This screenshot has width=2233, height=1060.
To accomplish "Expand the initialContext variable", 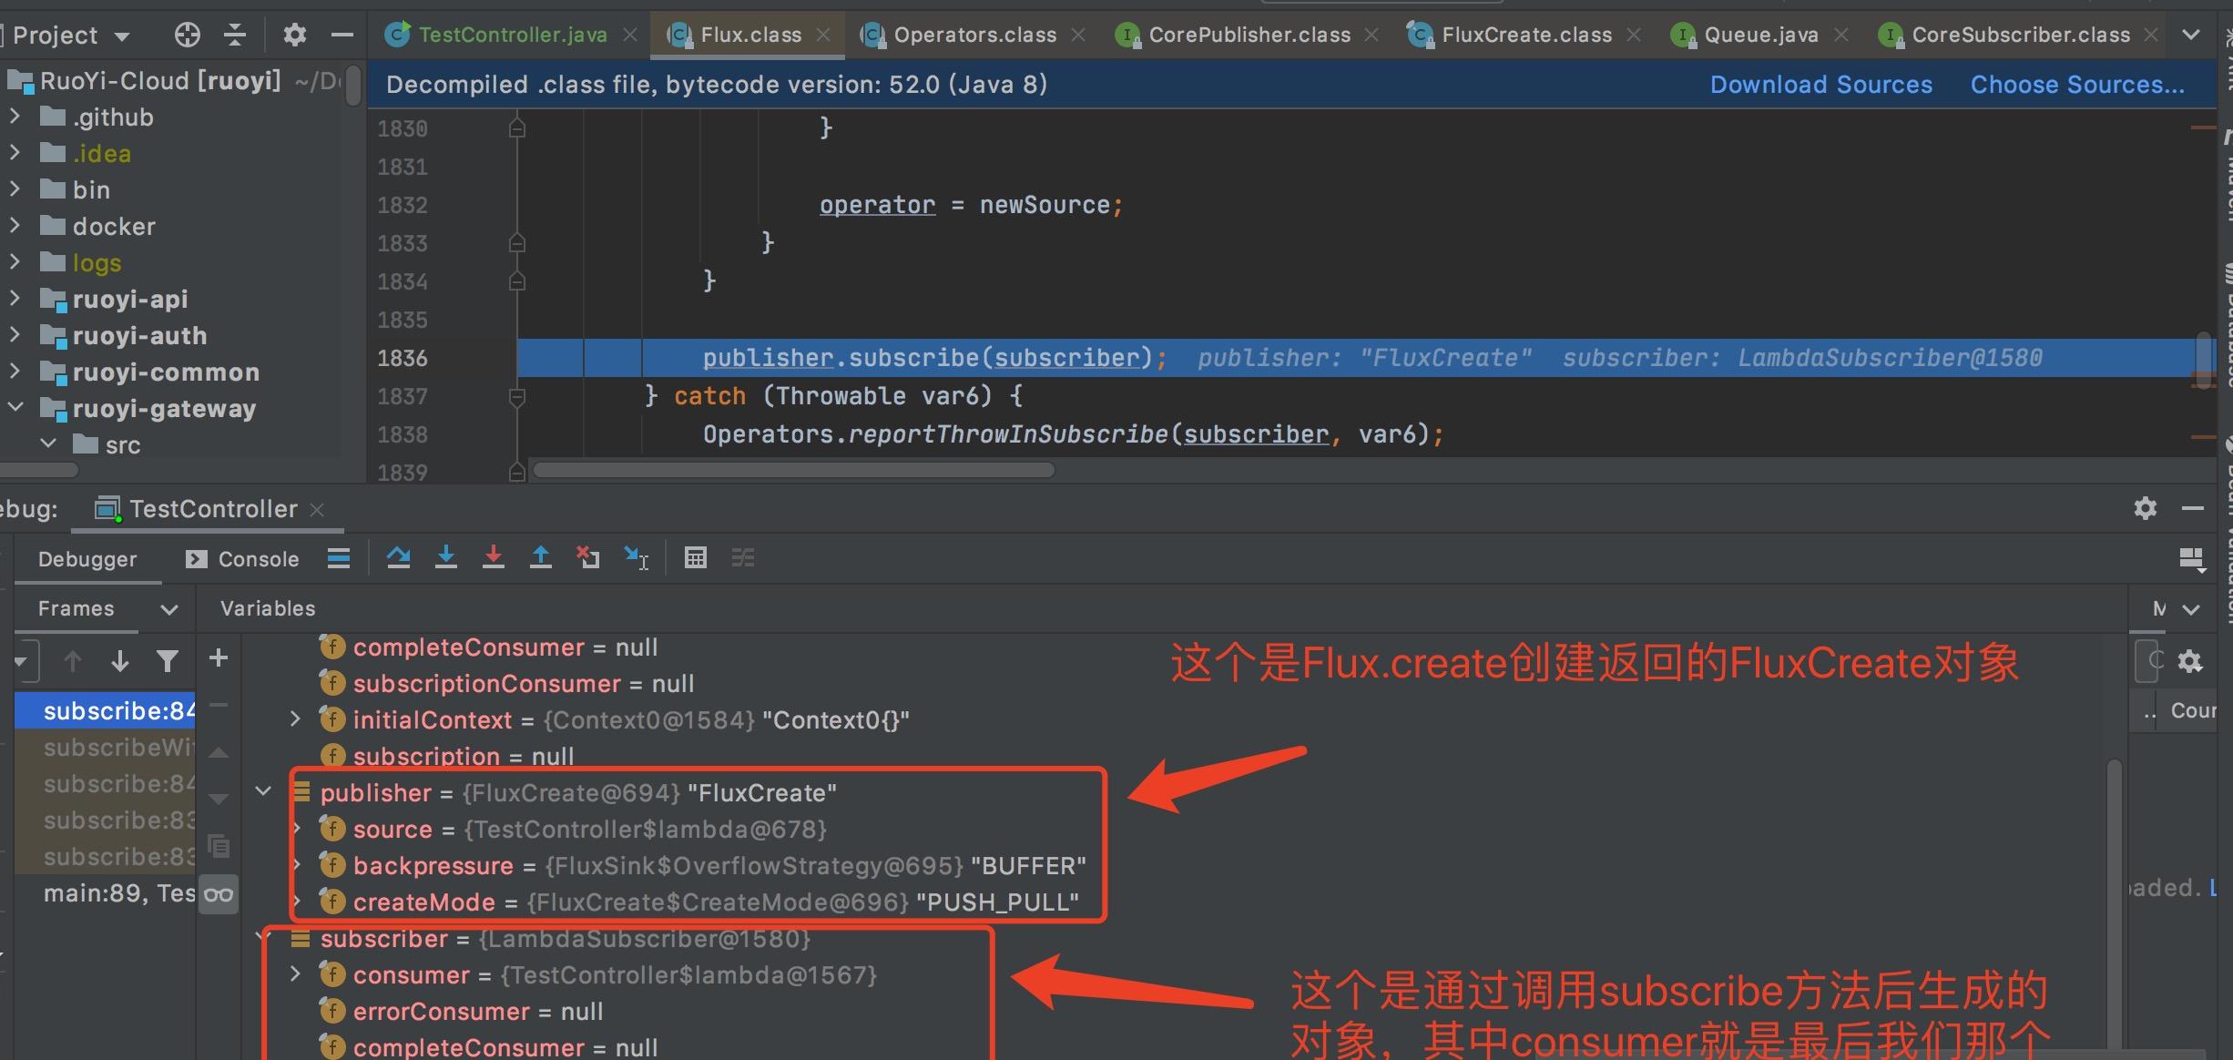I will 295,719.
